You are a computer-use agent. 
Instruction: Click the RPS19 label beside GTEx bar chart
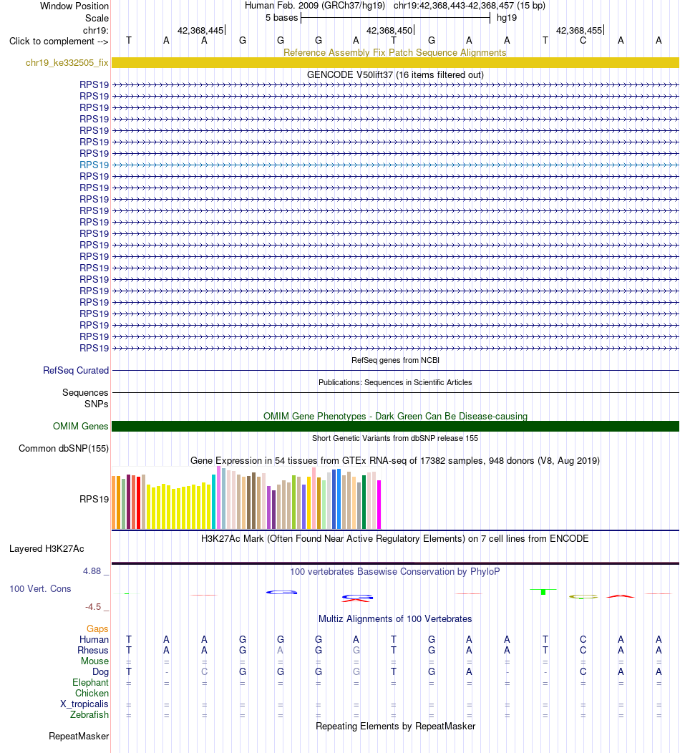pos(94,500)
